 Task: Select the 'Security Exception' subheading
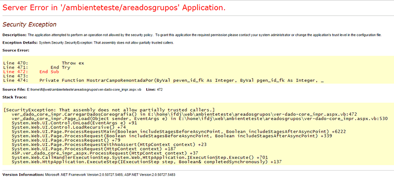click(30, 25)
